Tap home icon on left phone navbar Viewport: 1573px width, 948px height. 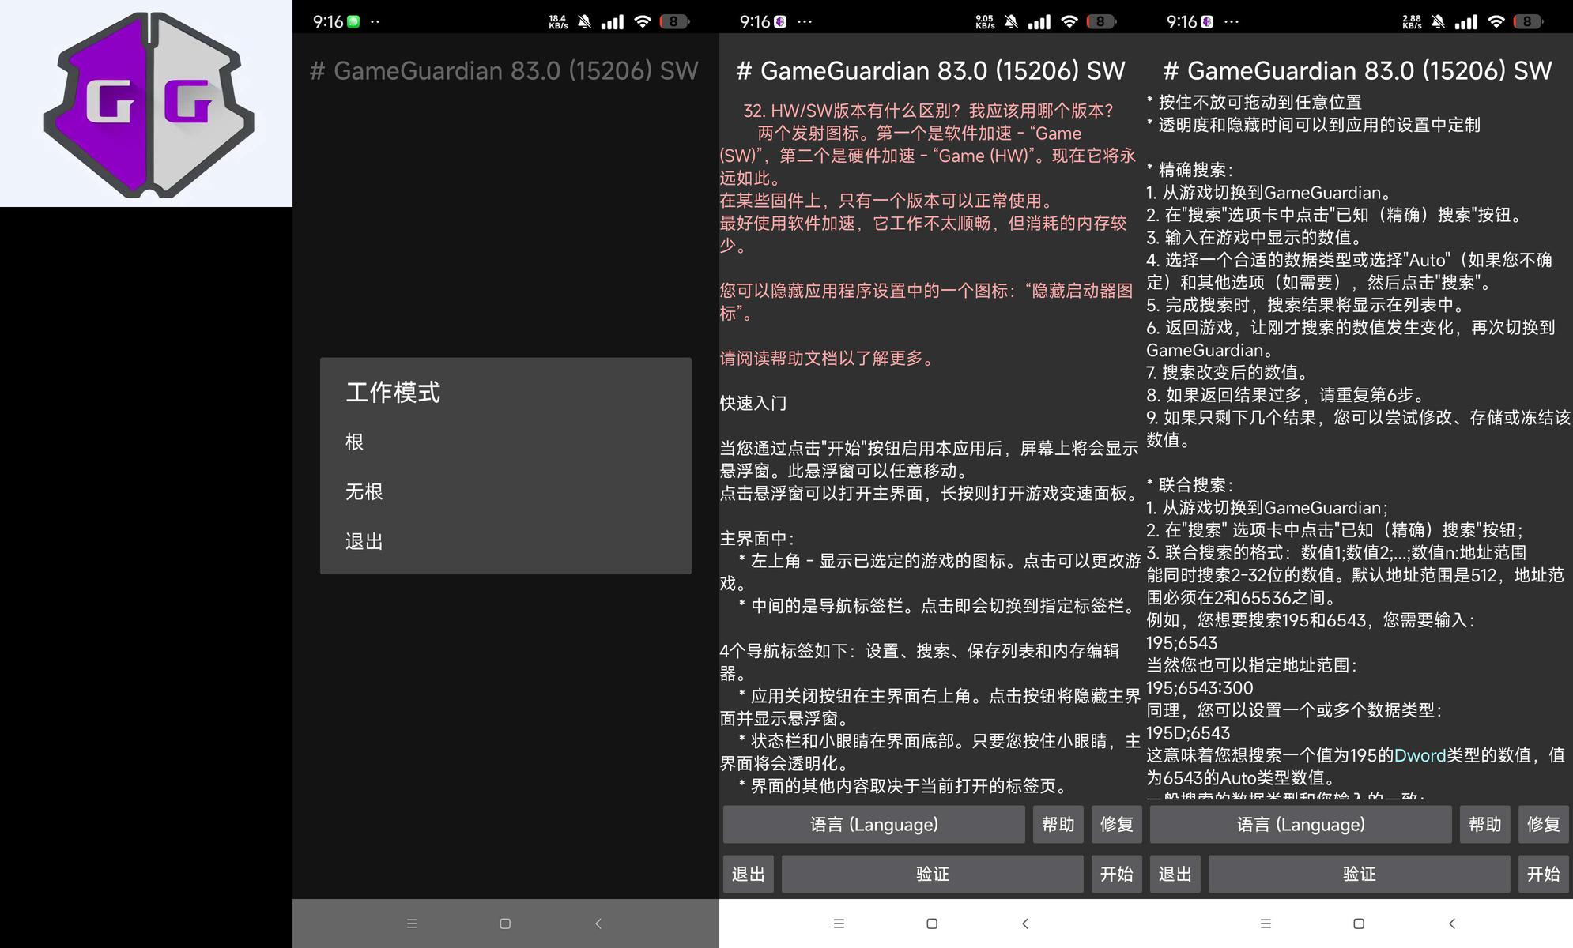[505, 924]
